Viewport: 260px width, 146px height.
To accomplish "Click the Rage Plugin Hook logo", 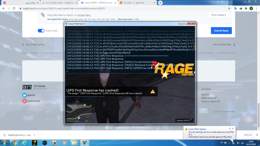I will coord(173,70).
